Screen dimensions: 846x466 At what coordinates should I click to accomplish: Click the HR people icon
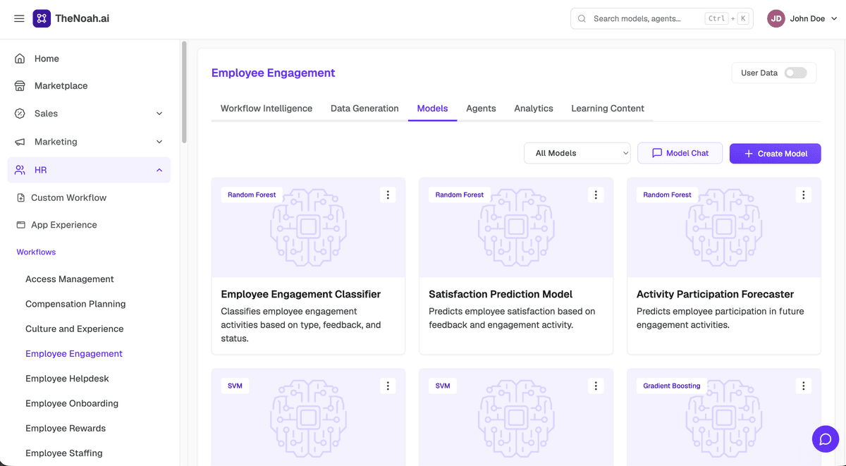pyautogui.click(x=20, y=170)
